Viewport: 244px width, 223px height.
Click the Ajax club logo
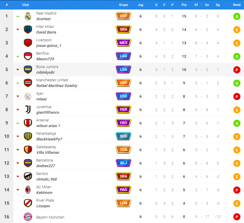point(28,96)
